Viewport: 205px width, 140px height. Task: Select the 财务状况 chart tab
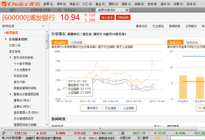(192, 43)
